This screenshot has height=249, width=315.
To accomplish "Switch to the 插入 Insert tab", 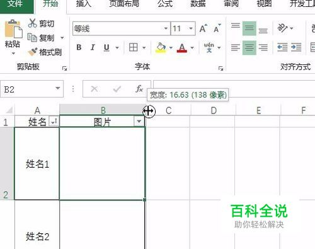I will (x=84, y=4).
